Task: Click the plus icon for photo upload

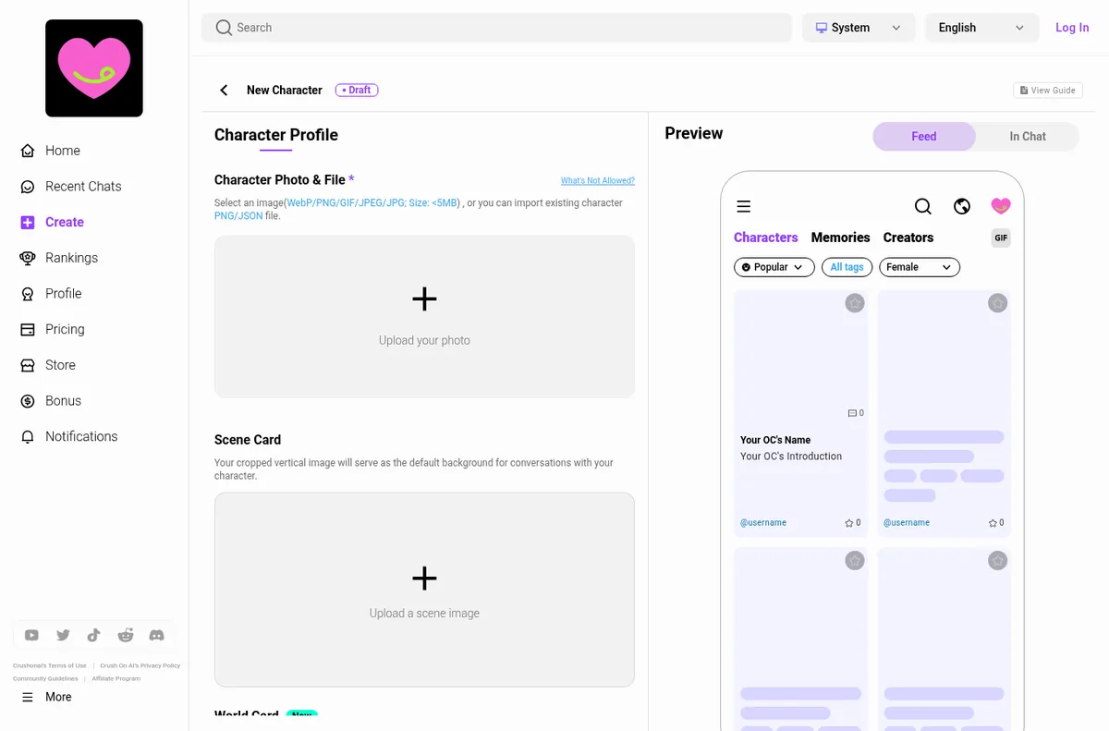Action: pos(424,298)
